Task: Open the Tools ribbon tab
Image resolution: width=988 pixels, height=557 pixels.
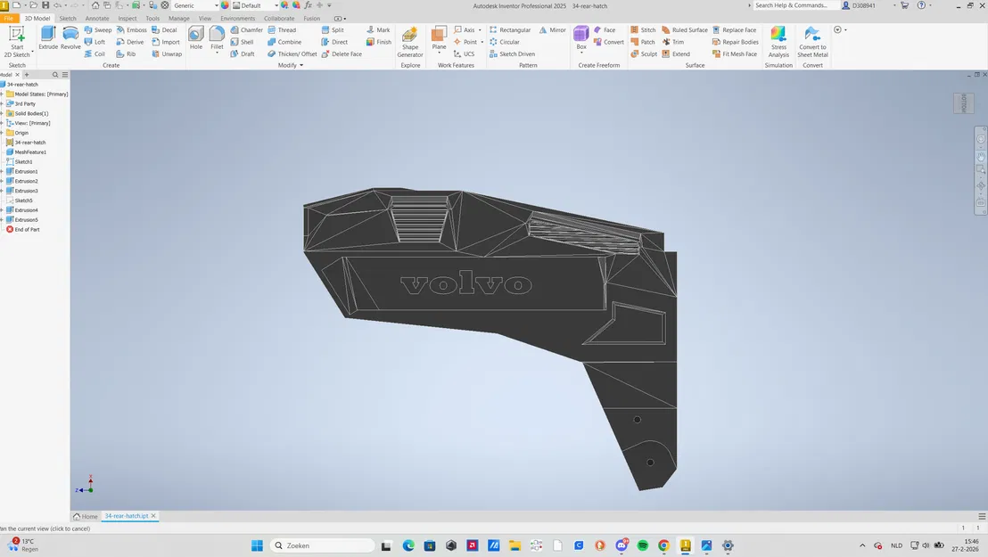Action: pos(152,18)
